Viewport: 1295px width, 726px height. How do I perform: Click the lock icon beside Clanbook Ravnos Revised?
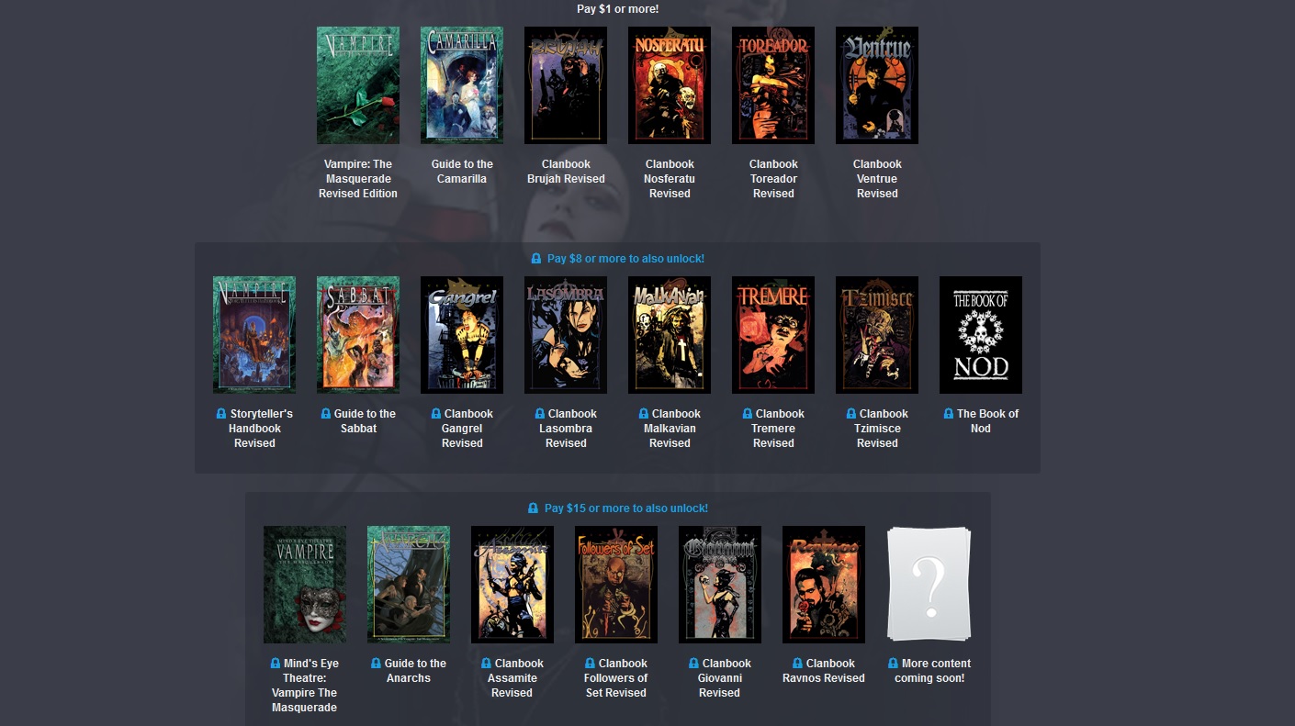tap(798, 664)
